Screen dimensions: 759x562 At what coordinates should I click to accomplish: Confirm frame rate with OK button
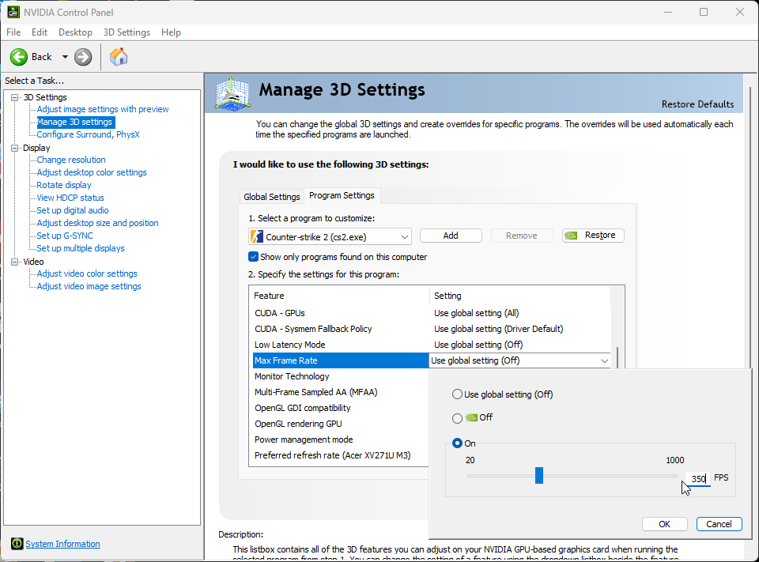coord(665,524)
